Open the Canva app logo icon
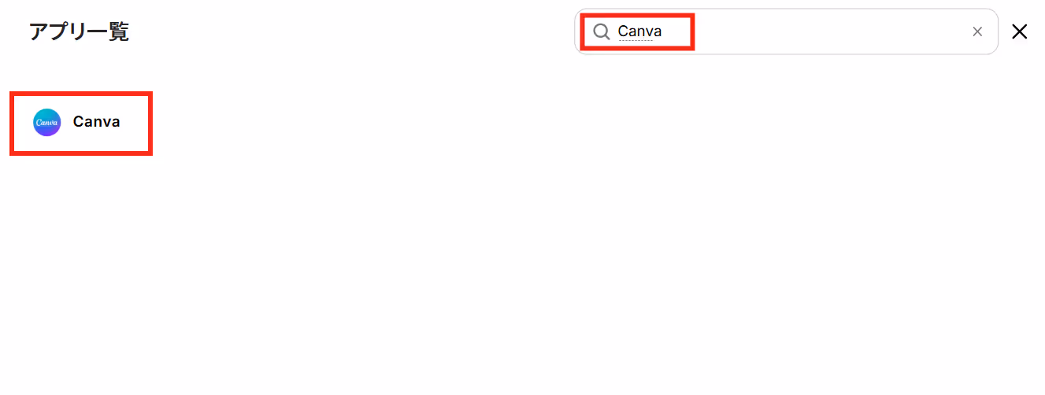Viewport: 1045px width, 395px height. 47,123
